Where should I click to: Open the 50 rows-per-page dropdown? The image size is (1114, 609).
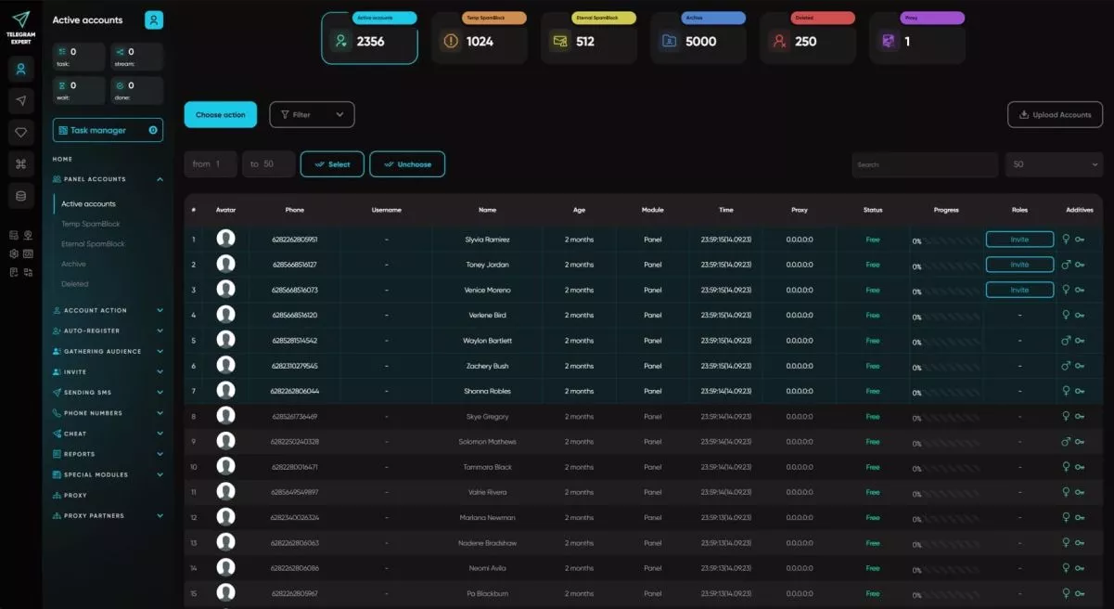[1056, 164]
